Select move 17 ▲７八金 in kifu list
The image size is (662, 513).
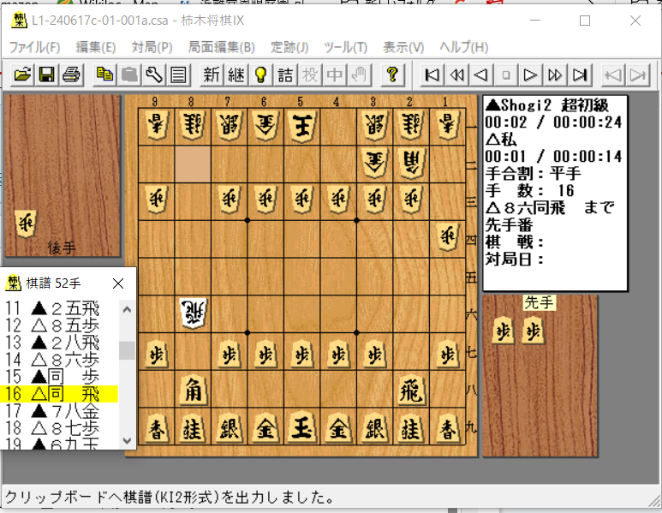(58, 412)
